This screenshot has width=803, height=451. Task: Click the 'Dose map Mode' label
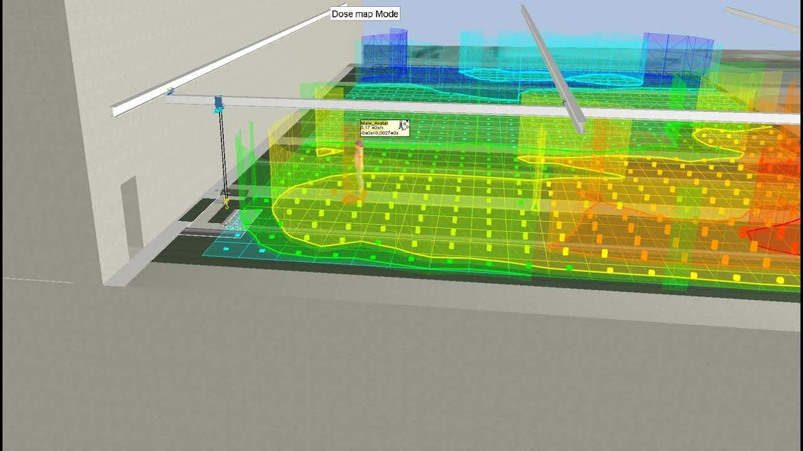click(365, 14)
